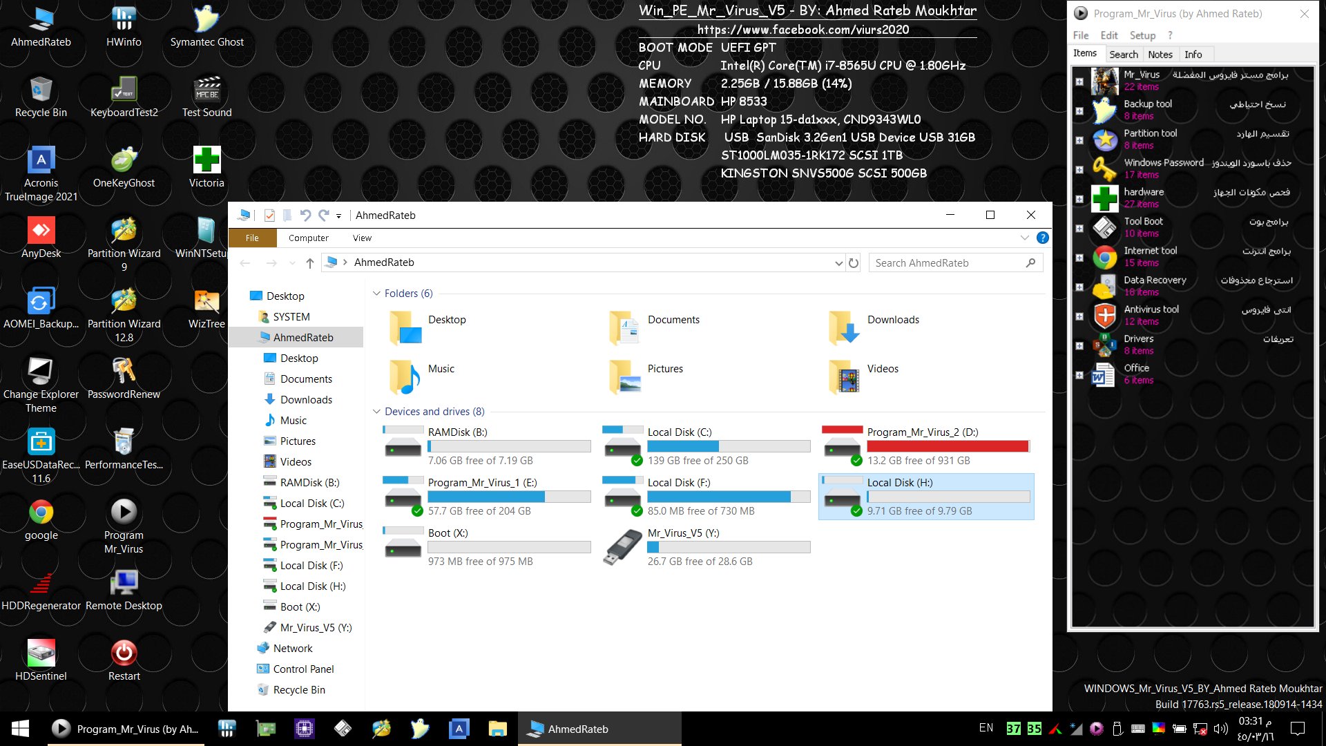Open AnyDesk desktop icon

pyautogui.click(x=41, y=238)
